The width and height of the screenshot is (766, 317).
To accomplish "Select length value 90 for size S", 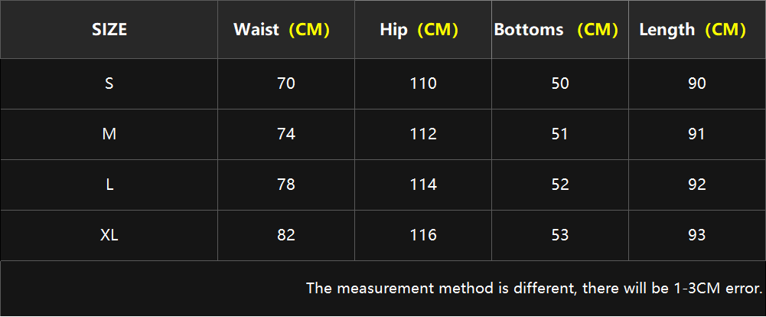I will point(696,84).
